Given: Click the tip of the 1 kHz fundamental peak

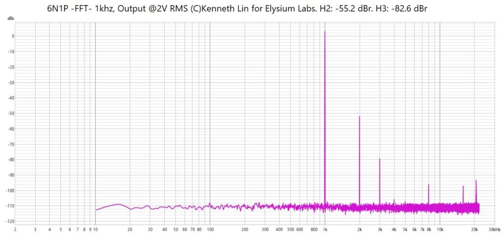Looking at the screenshot, I should coord(325,31).
